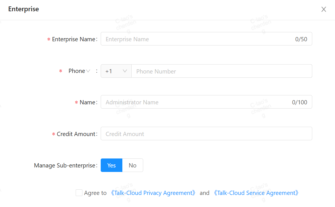
Task: Close the Enterprise dialog with X
Action: 324,9
